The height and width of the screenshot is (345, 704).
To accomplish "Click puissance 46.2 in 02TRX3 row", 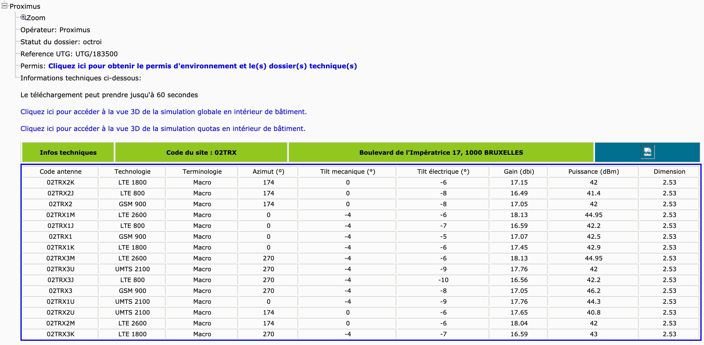I will pos(593,291).
